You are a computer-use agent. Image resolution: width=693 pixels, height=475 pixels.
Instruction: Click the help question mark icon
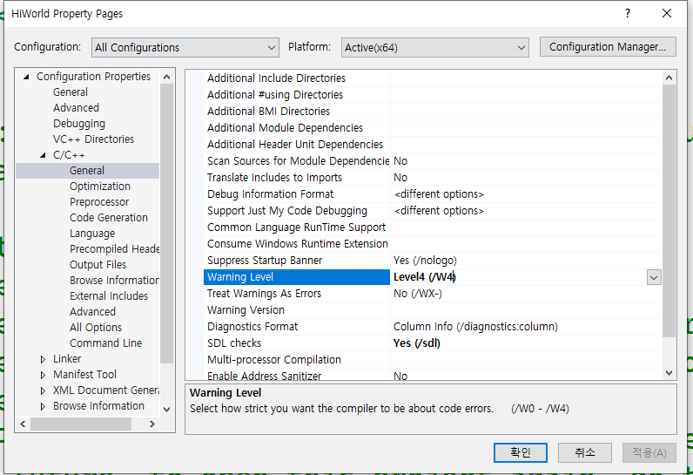(628, 13)
